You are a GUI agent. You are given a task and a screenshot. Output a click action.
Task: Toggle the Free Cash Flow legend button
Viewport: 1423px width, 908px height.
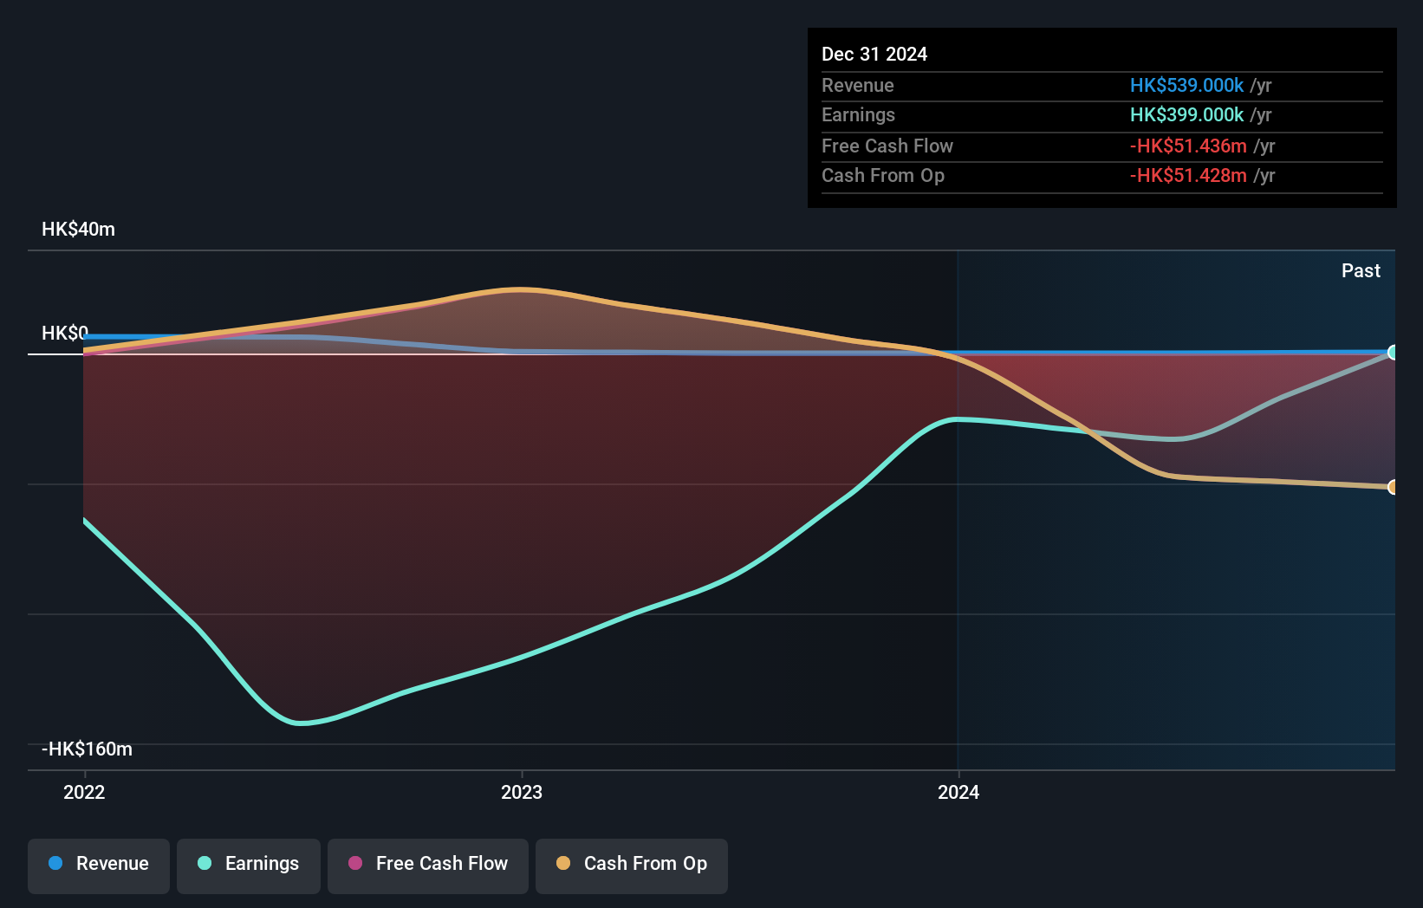tap(428, 866)
